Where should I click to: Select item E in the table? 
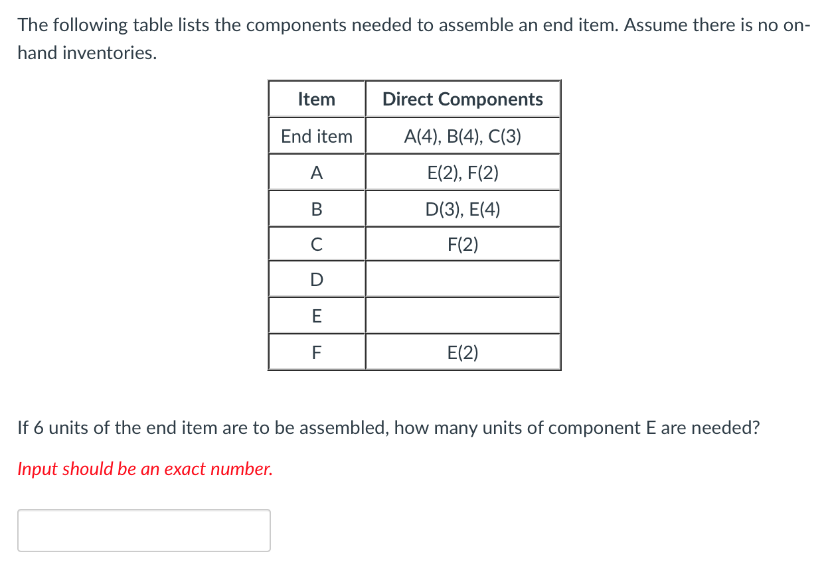pyautogui.click(x=316, y=315)
